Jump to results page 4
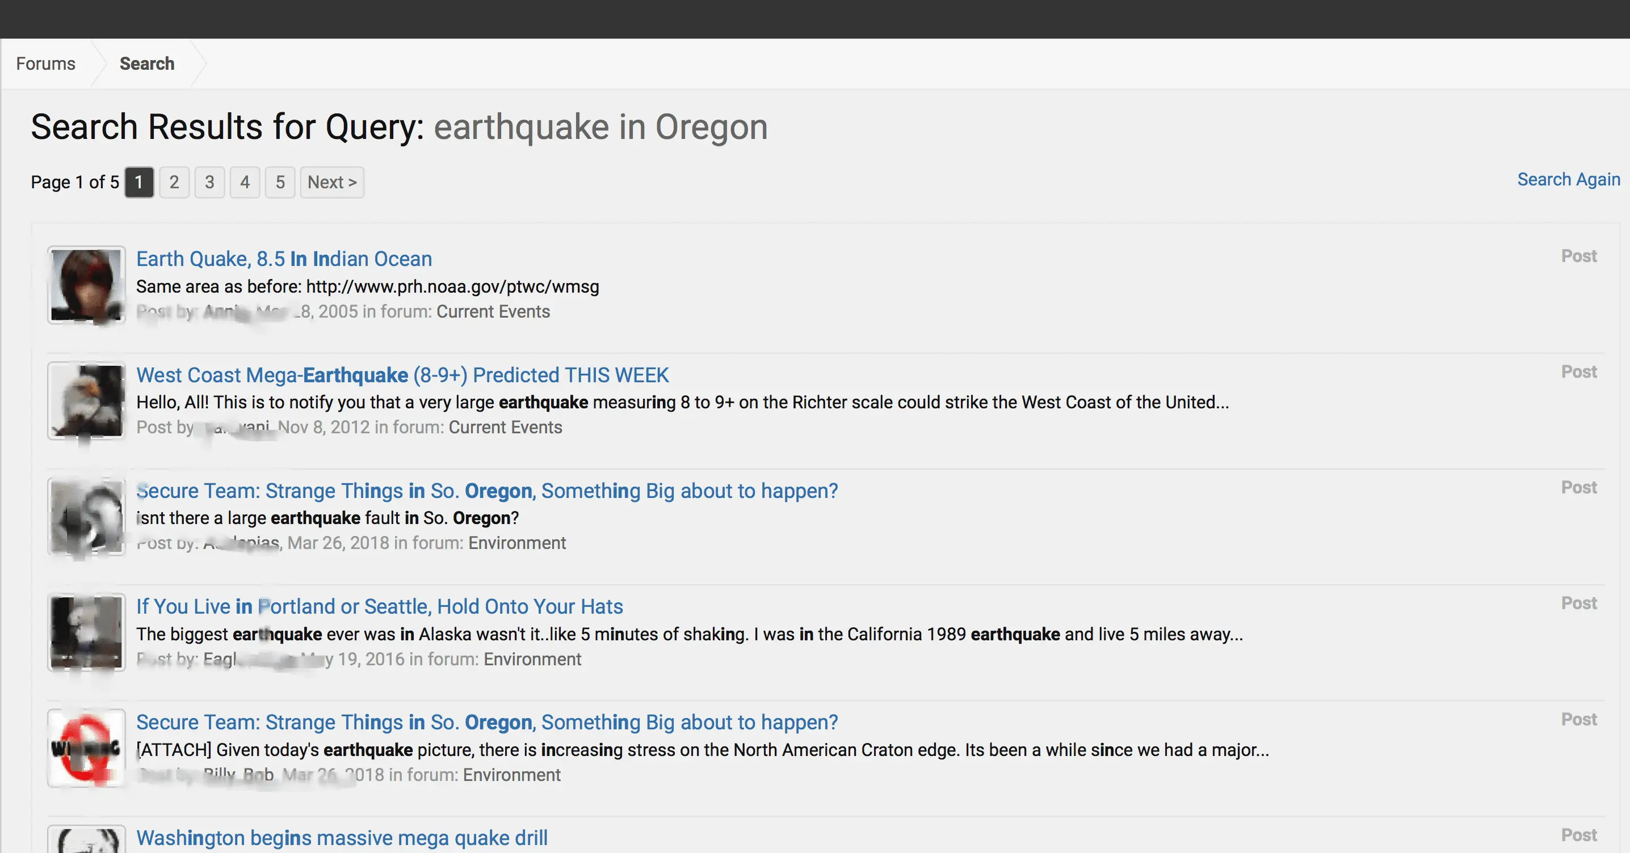The width and height of the screenshot is (1630, 853). click(x=245, y=182)
